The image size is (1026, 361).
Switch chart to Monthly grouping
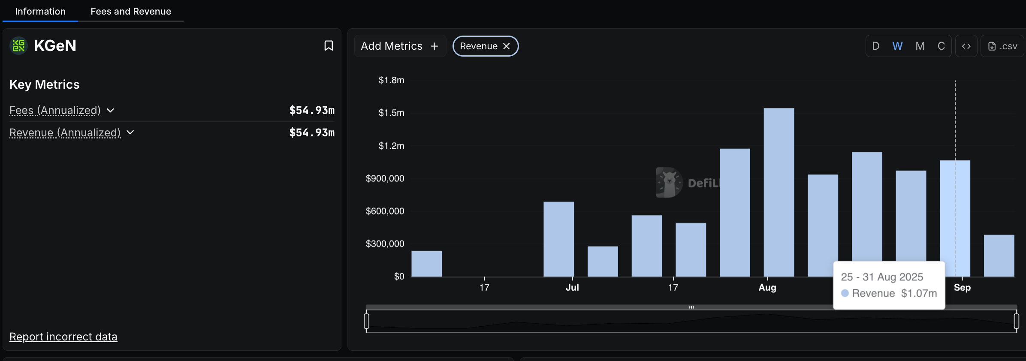click(x=920, y=46)
